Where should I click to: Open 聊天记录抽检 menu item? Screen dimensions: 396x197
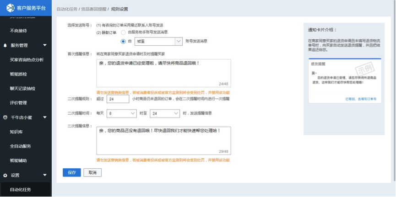[22, 88]
